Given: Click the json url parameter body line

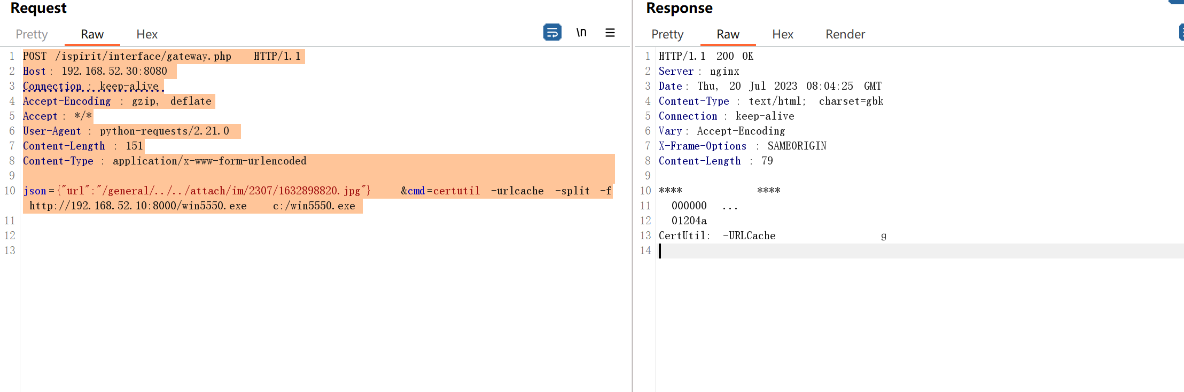Looking at the screenshot, I should (x=317, y=191).
